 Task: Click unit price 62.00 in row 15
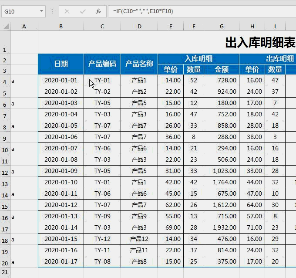(x=171, y=205)
